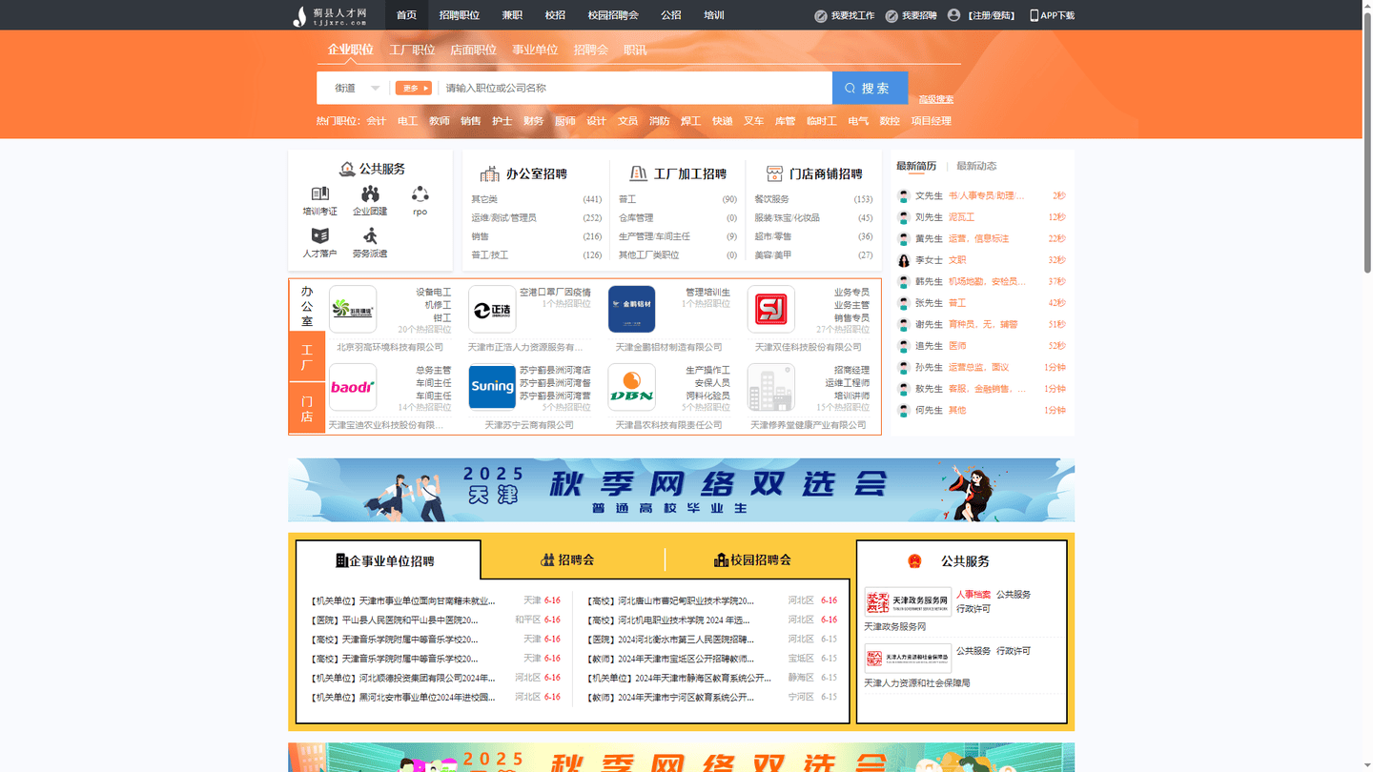
Task: Click the baodi company logo
Action: pyautogui.click(x=352, y=387)
